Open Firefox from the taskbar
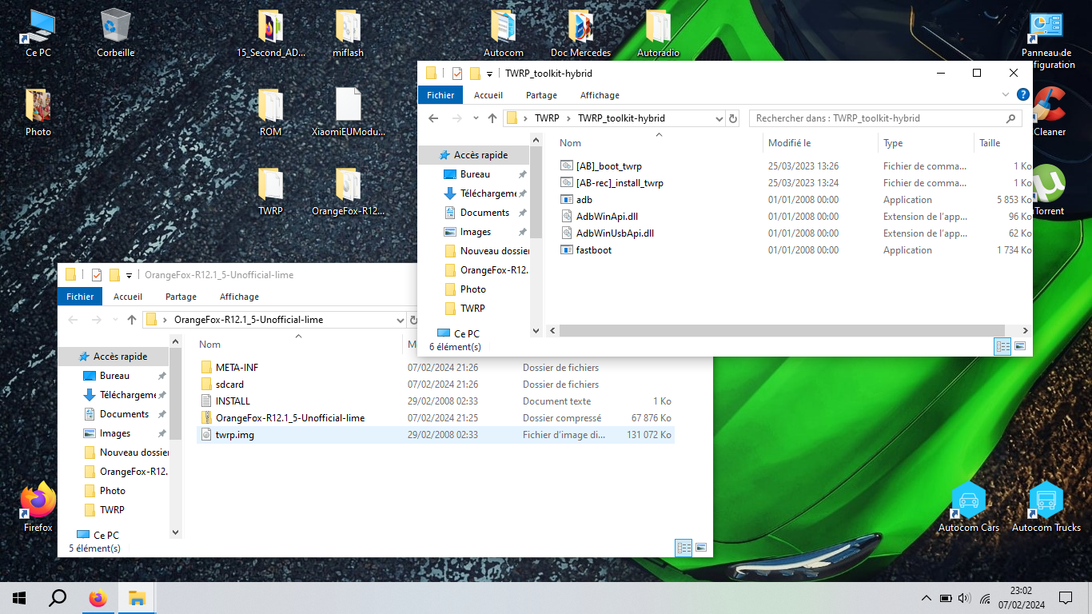This screenshot has width=1092, height=614. coord(98,598)
